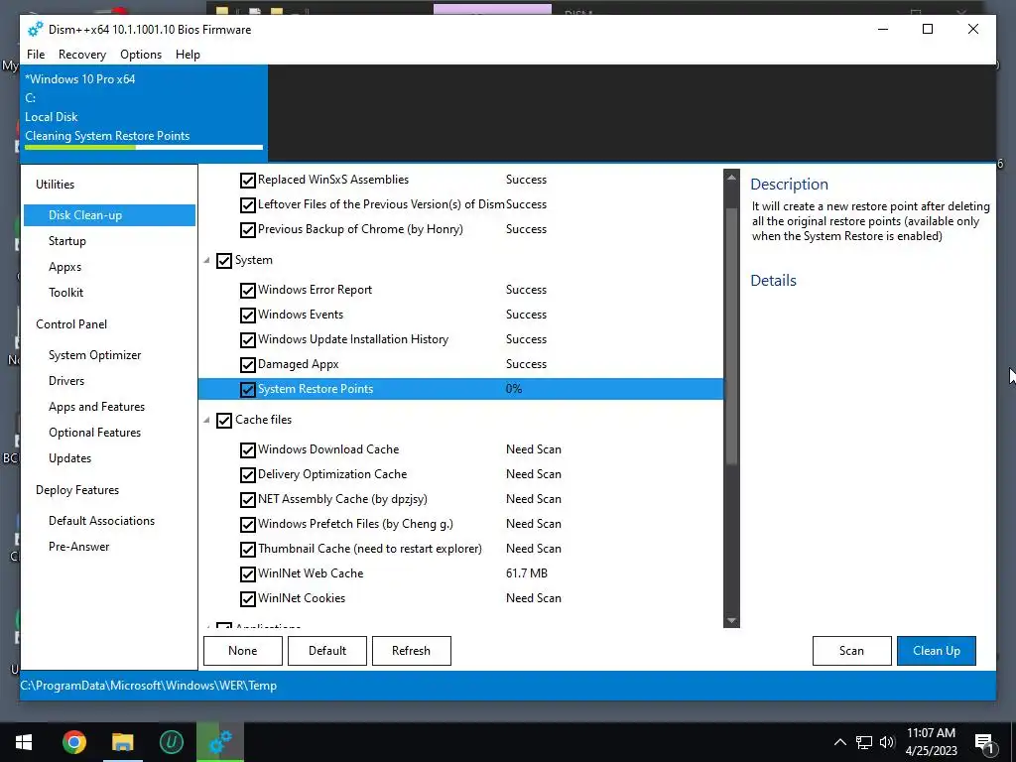1016x762 pixels.
Task: Open File Explorer from the taskbar
Action: pos(122,742)
